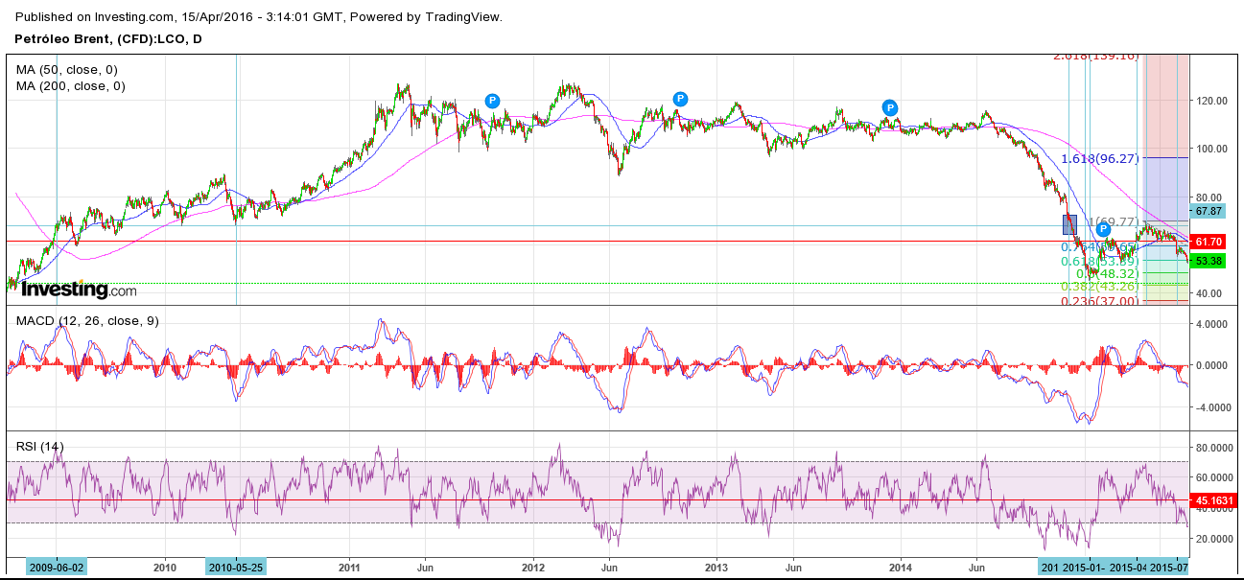This screenshot has width=1244, height=580.
Task: Click the 2011 label on the time axis
Action: pos(349,567)
